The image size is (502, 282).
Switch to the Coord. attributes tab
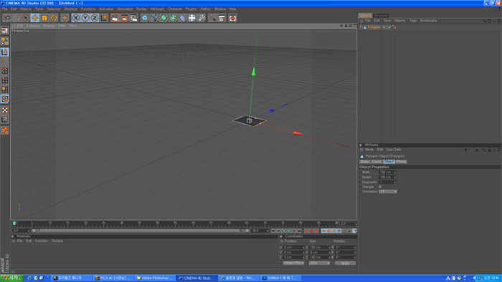coord(376,162)
